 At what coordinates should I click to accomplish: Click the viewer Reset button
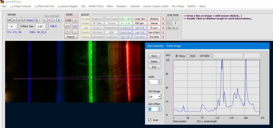(30, 20)
